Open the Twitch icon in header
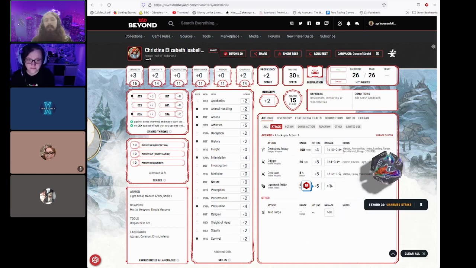Image resolution: width=476 pixels, height=268 pixels. (327, 23)
